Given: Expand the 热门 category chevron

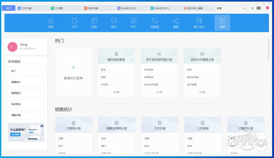Looking at the screenshot, I should click(40, 71).
